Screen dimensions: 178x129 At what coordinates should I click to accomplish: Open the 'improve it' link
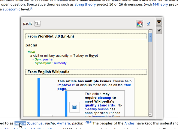pyautogui.click(x=66, y=85)
